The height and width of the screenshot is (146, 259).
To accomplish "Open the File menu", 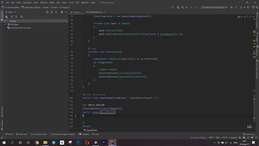I will click(7, 2).
